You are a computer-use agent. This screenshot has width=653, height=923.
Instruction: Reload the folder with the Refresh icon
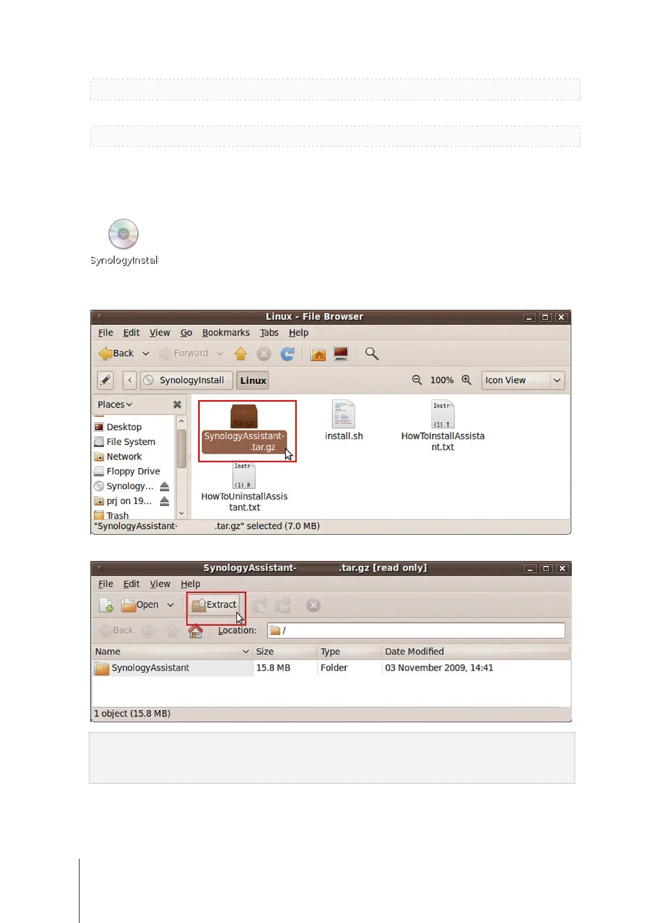[287, 354]
